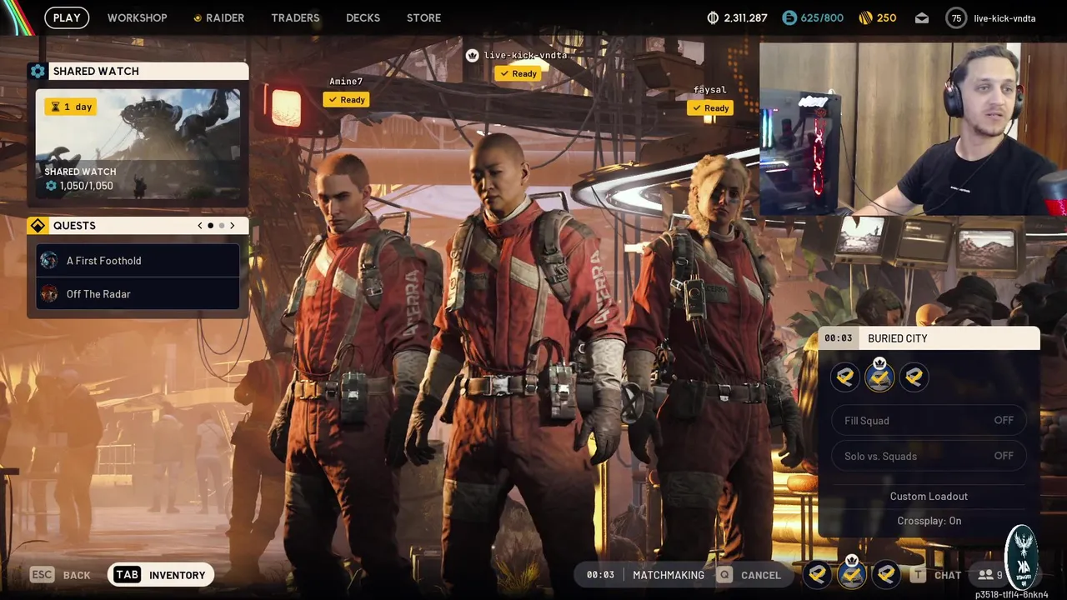Click the TAB key icon

coord(127,575)
